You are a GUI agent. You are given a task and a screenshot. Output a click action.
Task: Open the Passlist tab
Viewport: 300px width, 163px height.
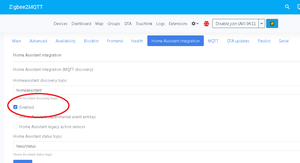pos(264,41)
